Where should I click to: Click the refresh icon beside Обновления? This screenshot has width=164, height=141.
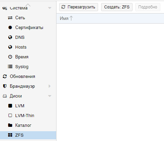click(5, 77)
